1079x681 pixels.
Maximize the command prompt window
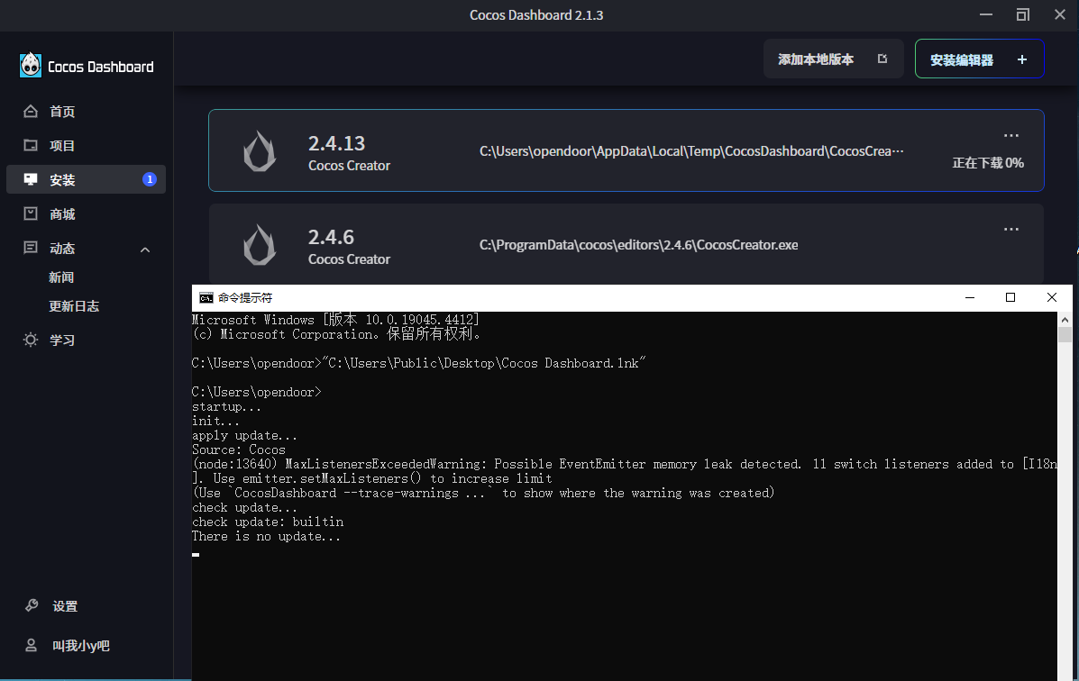pyautogui.click(x=1010, y=297)
